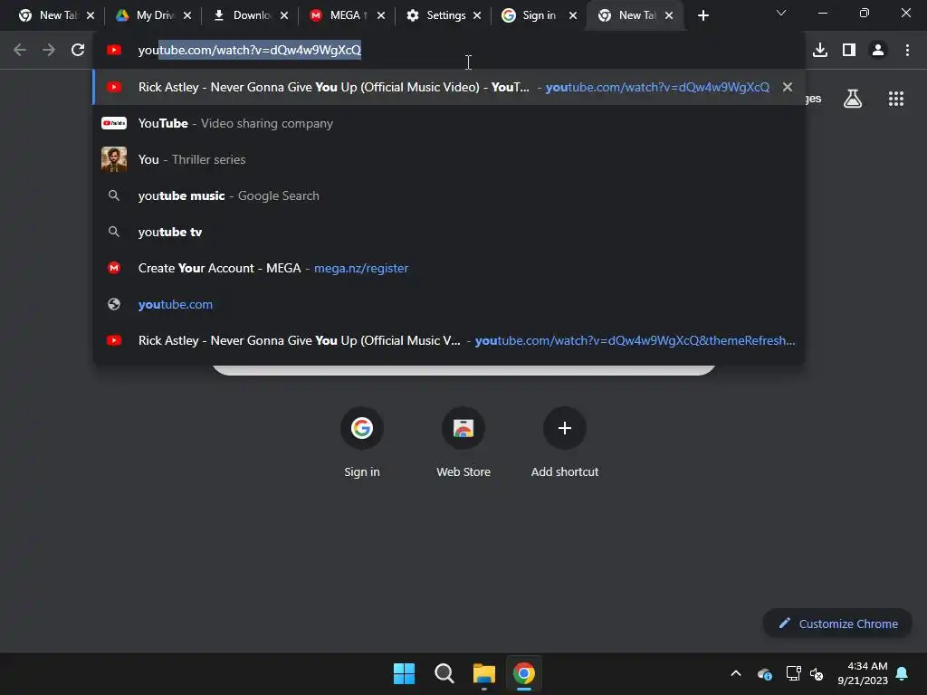
Task: Close the Downloads tab
Action: click(284, 16)
